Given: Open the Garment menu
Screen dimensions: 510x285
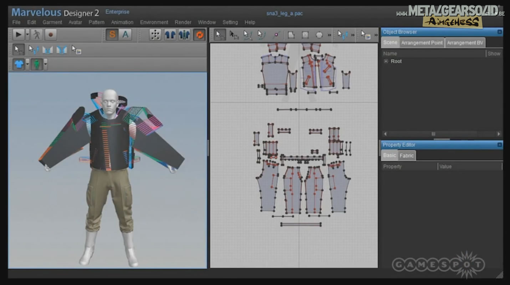Looking at the screenshot, I should point(52,22).
